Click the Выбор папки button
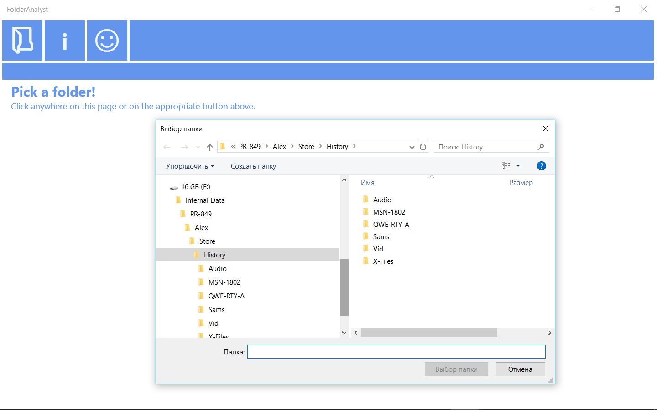Screen dimensions: 657x410 point(456,369)
